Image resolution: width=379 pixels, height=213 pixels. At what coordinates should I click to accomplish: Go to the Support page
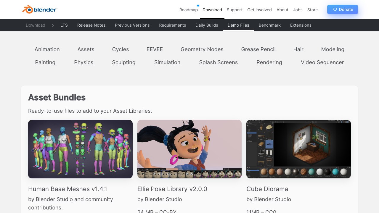[x=235, y=10]
